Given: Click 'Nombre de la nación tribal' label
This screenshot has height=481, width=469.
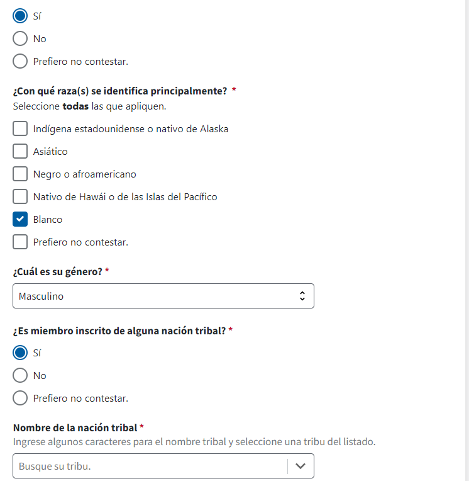Looking at the screenshot, I should pos(75,427).
